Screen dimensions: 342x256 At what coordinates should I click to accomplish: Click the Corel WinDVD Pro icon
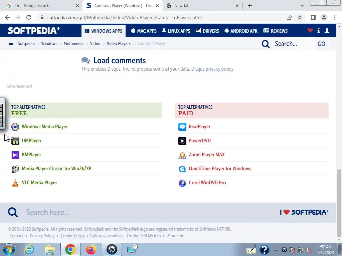[182, 183]
